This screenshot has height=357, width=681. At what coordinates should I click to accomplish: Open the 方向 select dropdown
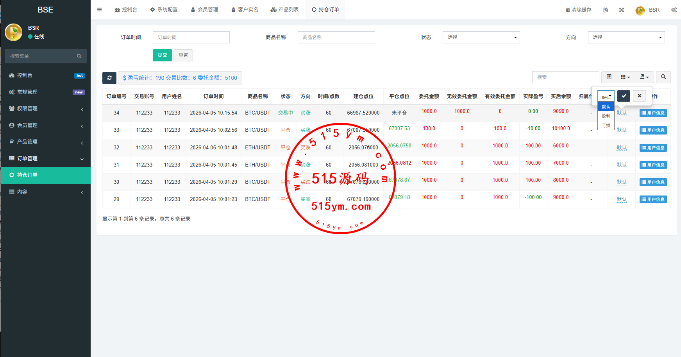(x=626, y=37)
